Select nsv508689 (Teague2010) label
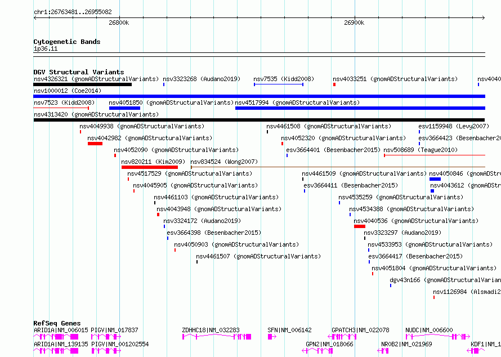The image size is (501, 357). coord(421,150)
